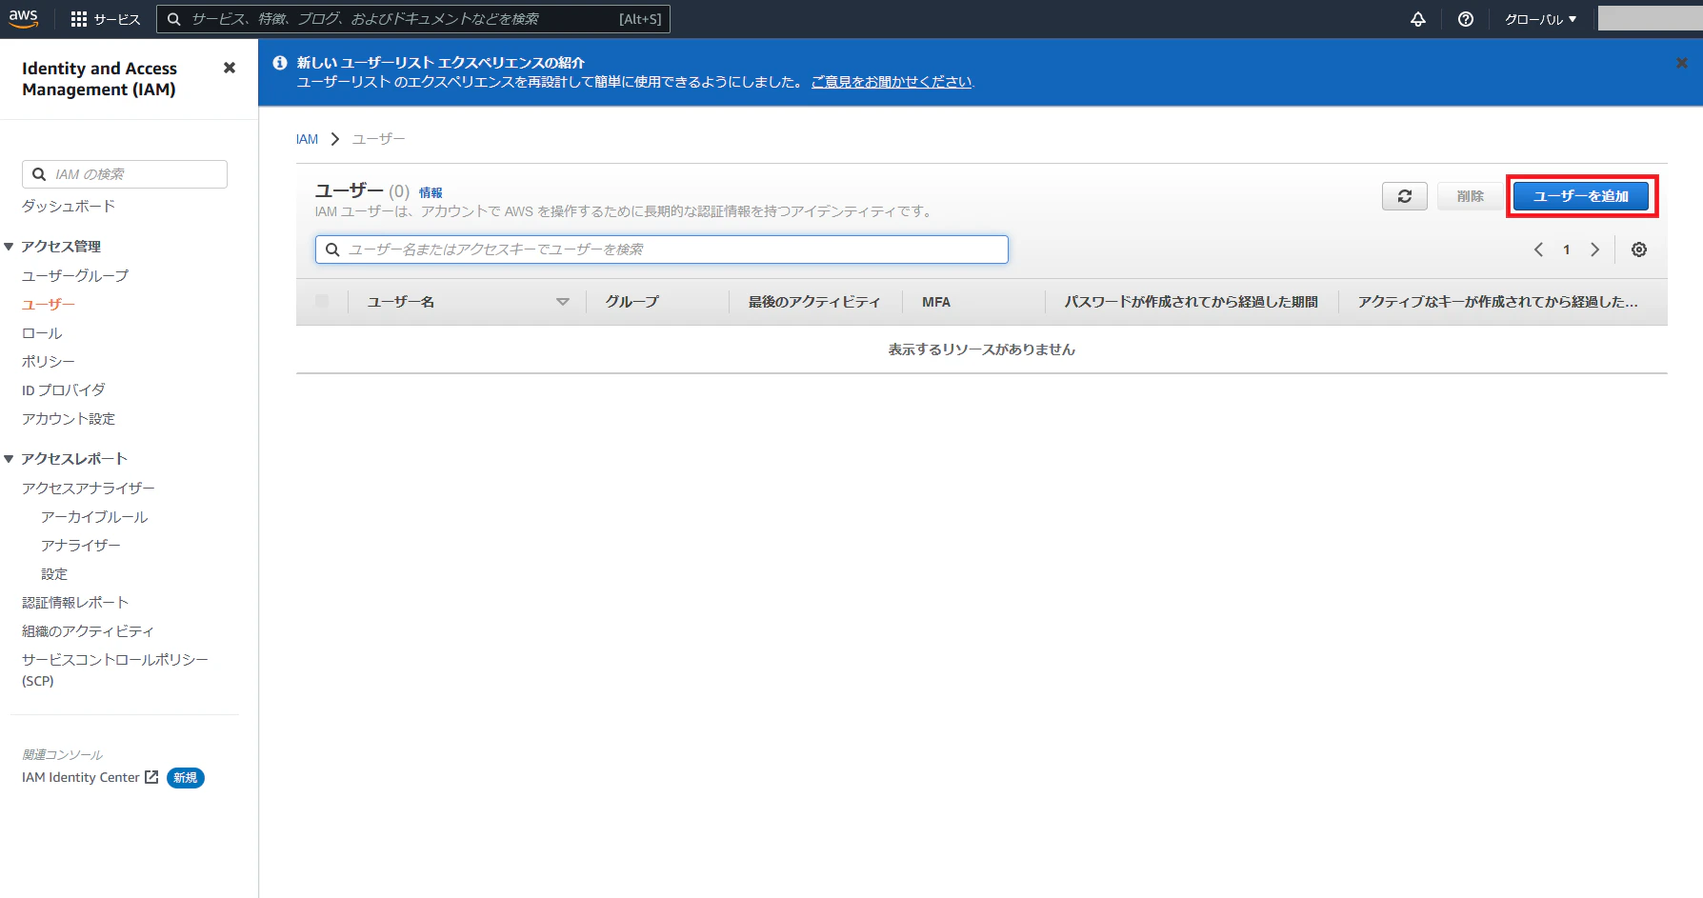The image size is (1703, 898).
Task: Focus the AWS global search field
Action: [x=413, y=19]
